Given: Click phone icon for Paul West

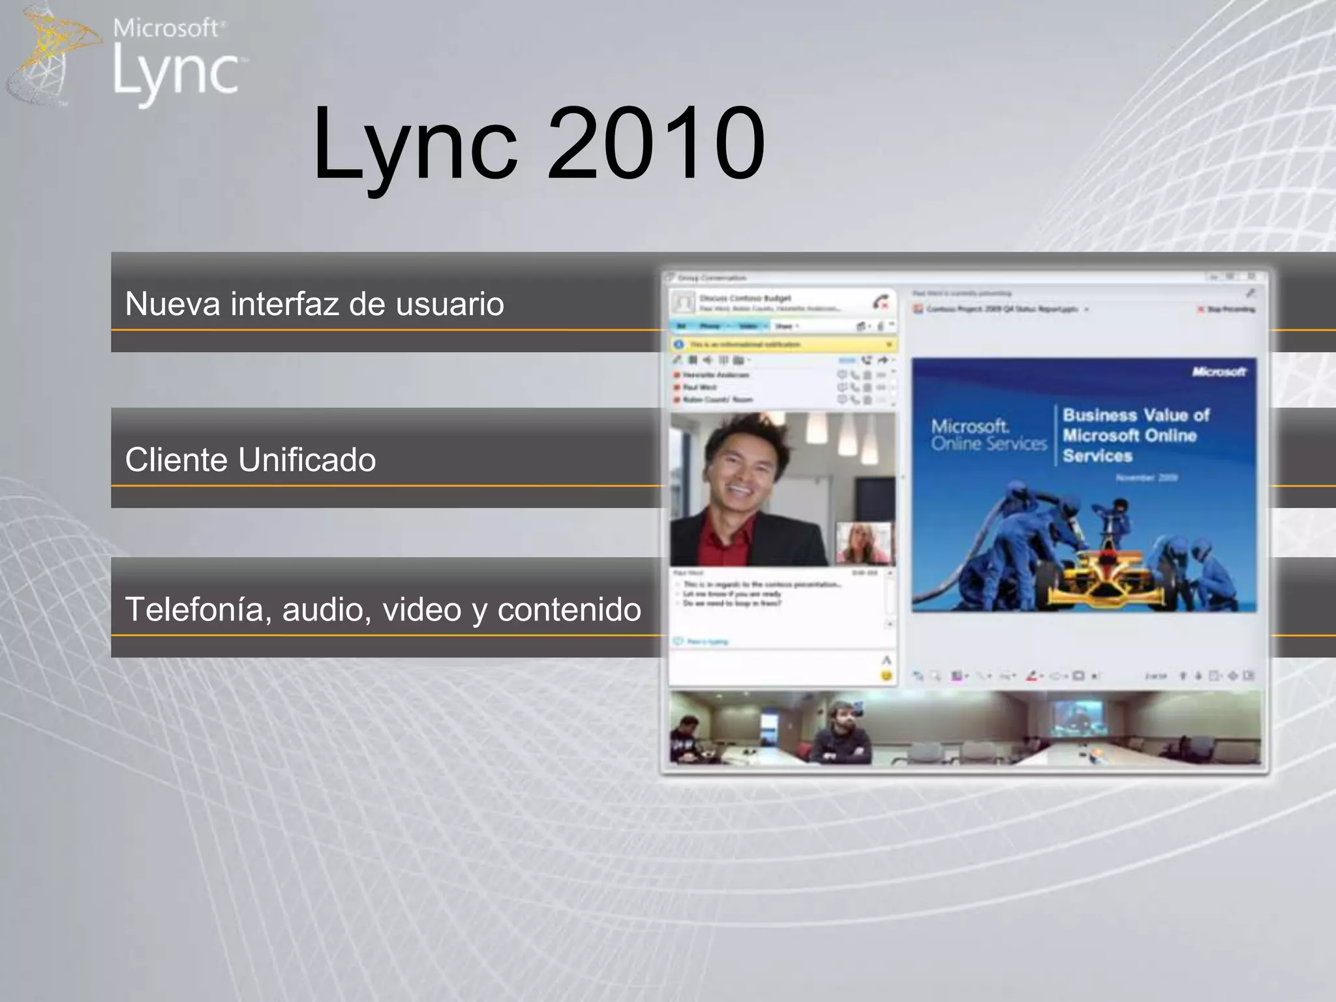Looking at the screenshot, I should pyautogui.click(x=855, y=387).
